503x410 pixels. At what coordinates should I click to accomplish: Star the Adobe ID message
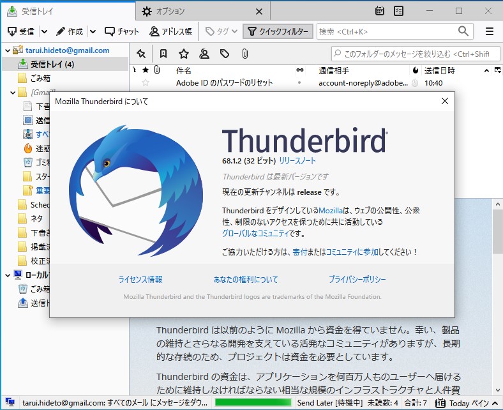pos(146,83)
